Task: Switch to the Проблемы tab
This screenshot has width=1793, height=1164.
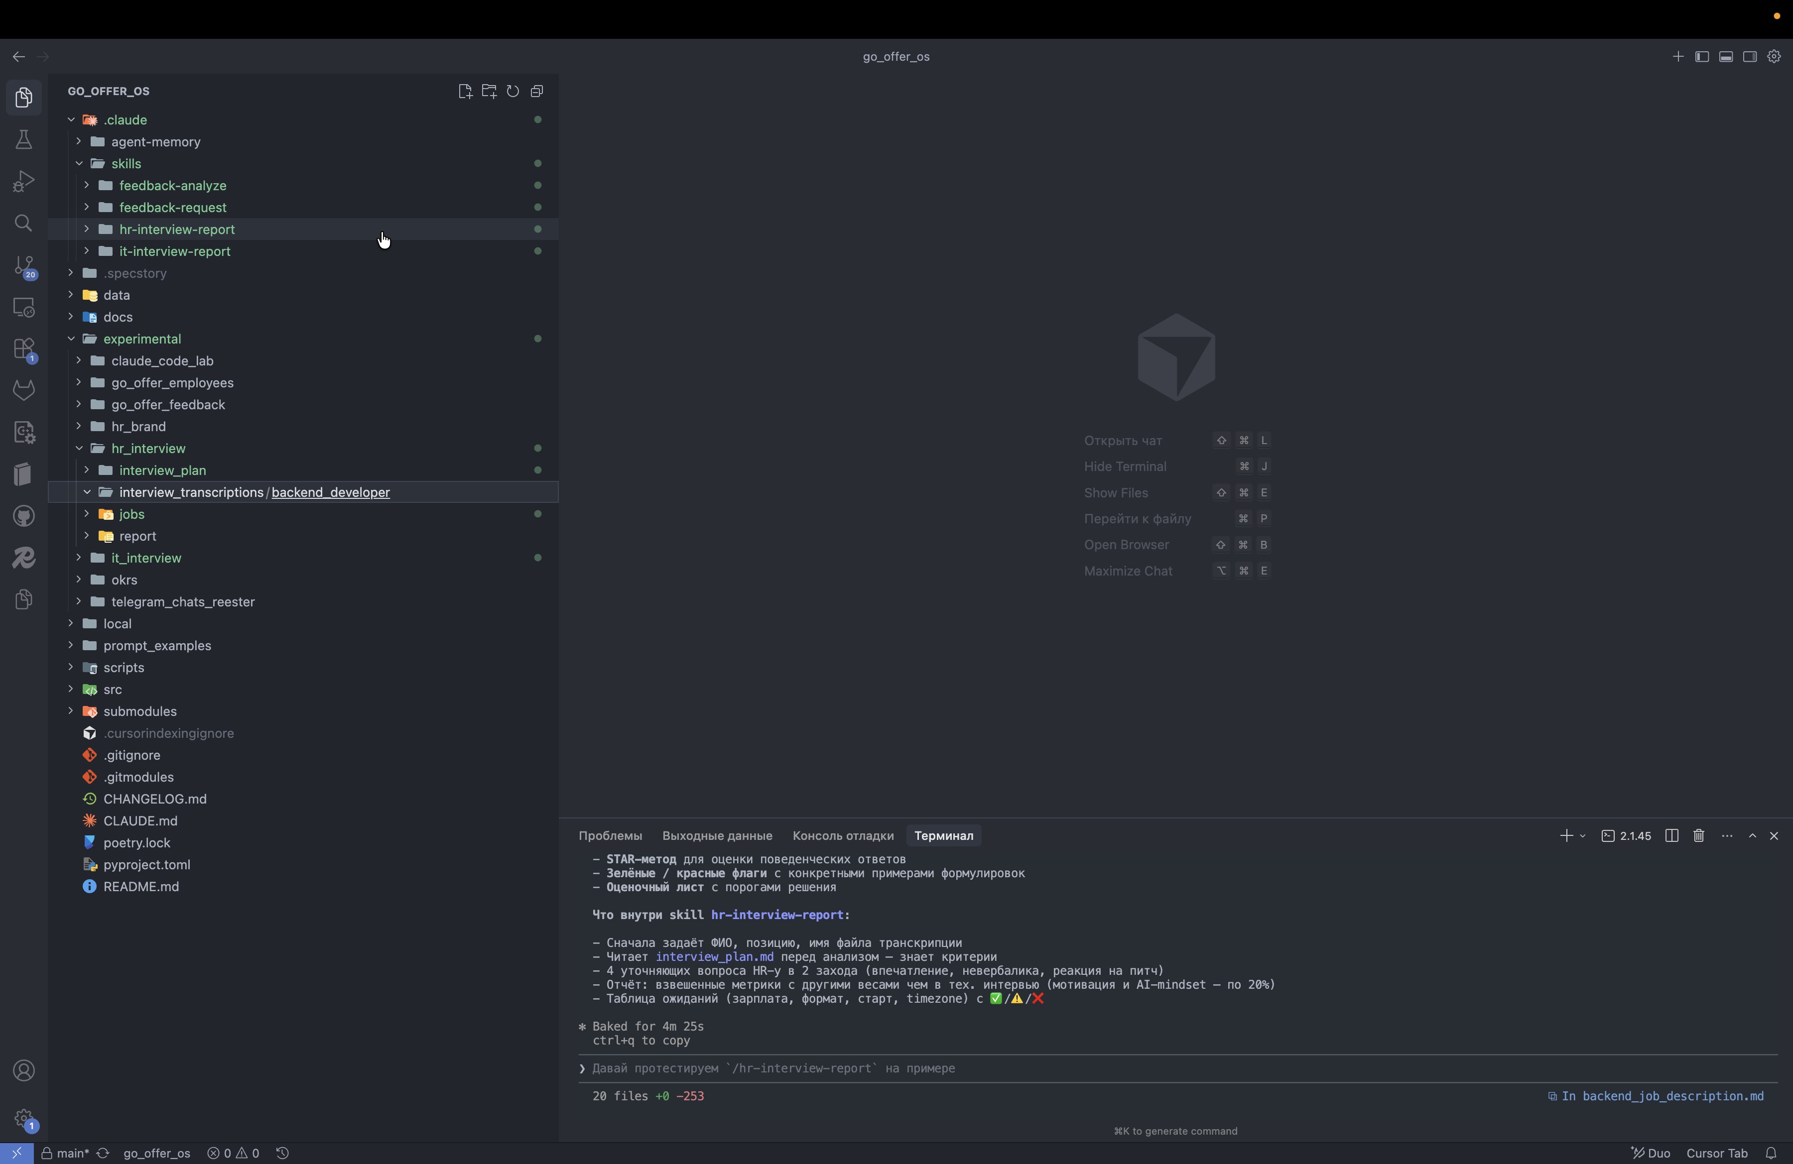Action: [610, 836]
